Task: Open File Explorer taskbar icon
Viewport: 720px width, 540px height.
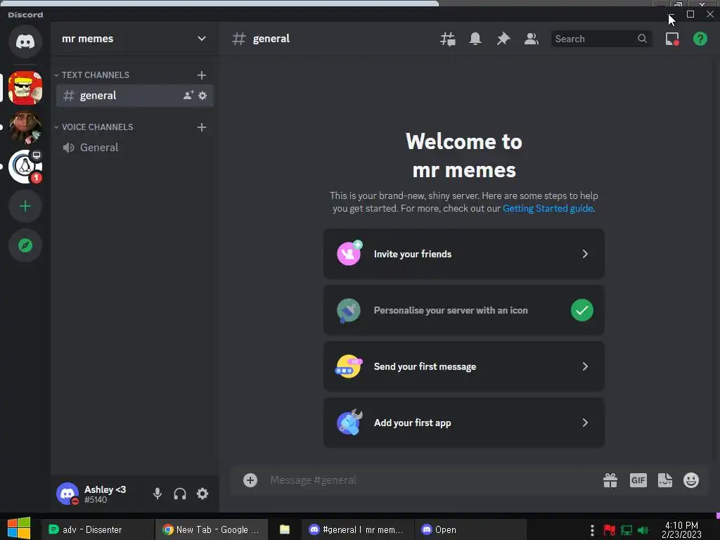Action: (x=285, y=530)
